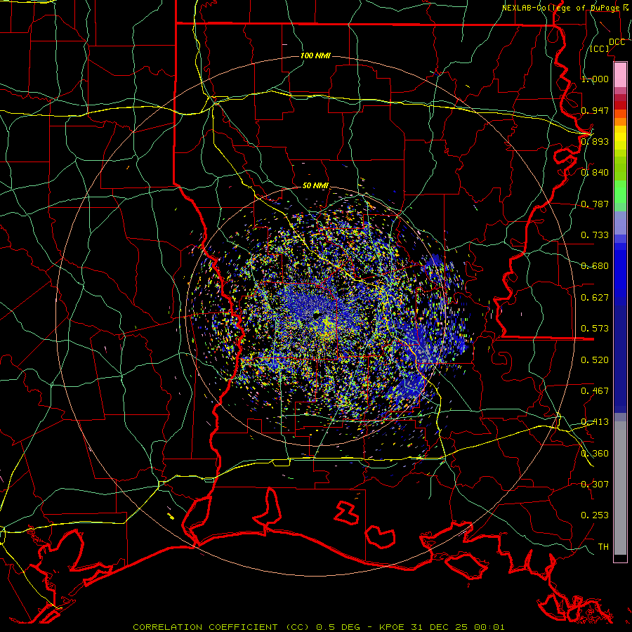Click the radar site center black dot
Screen dimensions: 632x632
317,315
